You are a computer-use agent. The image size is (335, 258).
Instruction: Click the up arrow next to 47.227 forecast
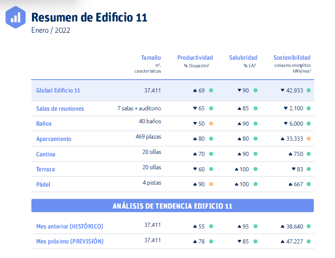283,241
